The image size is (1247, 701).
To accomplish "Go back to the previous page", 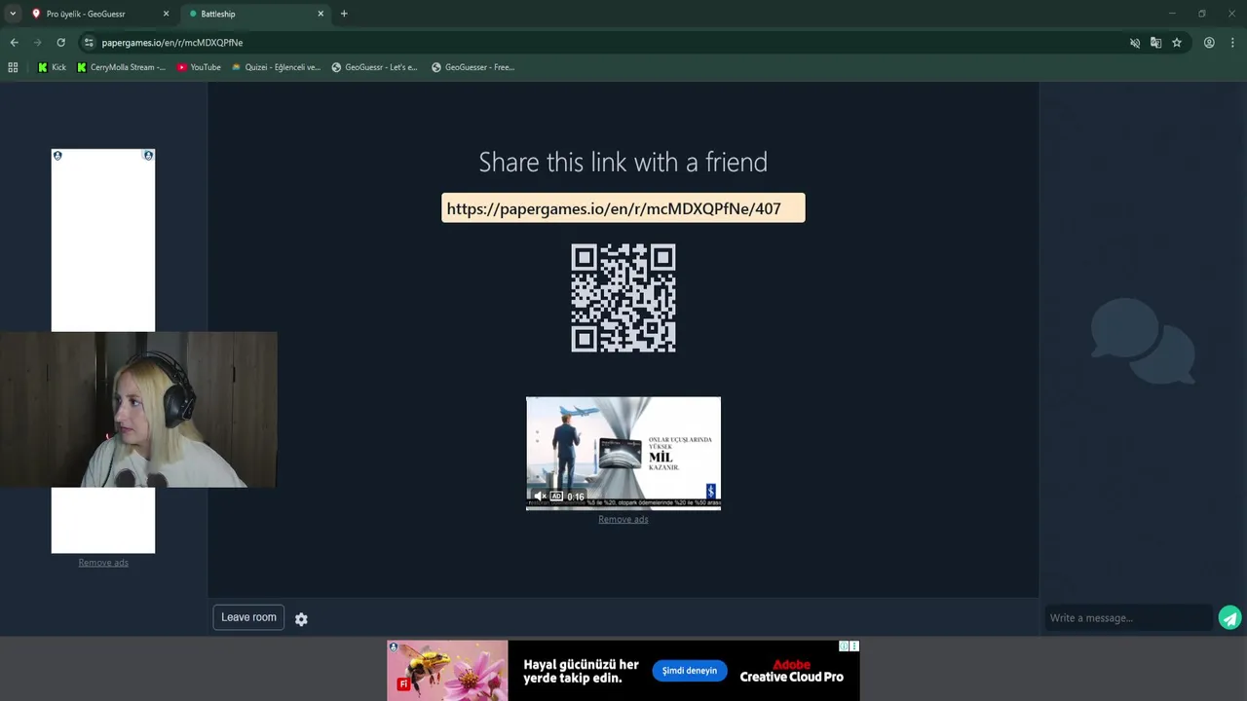I will [14, 43].
